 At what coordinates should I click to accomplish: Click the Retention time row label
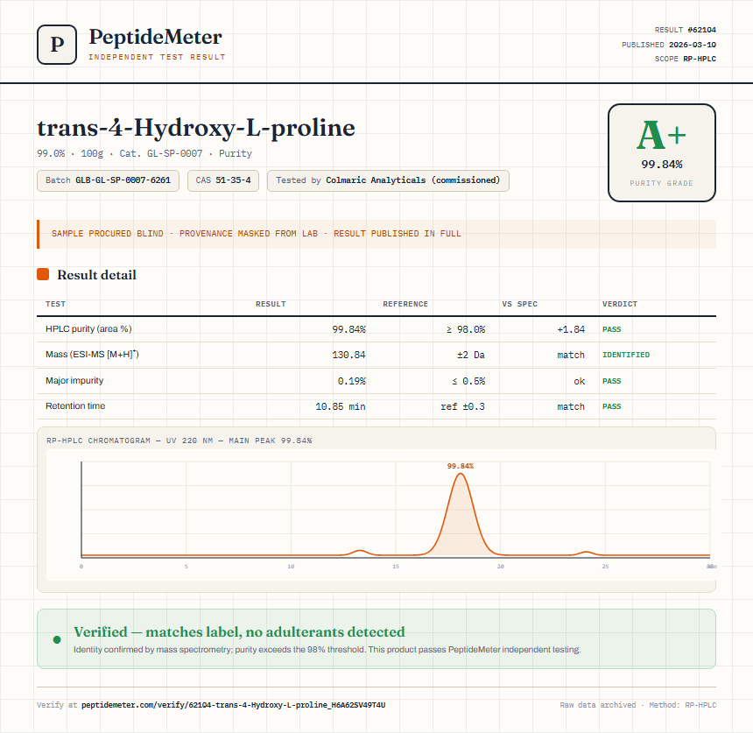click(x=75, y=405)
